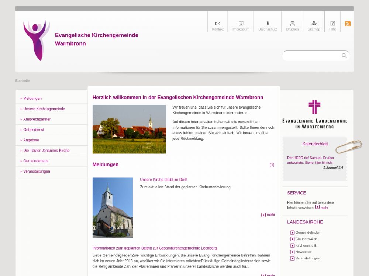Open the orange RSS feed icon
The height and width of the screenshot is (276, 369).
348,24
